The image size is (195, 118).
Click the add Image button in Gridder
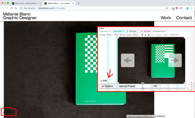(103, 35)
